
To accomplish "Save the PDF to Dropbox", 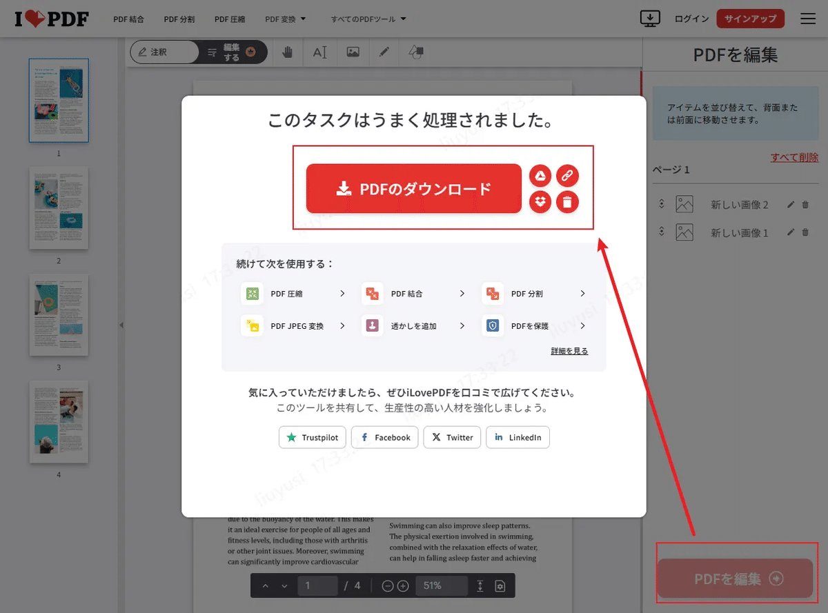I will pos(540,202).
